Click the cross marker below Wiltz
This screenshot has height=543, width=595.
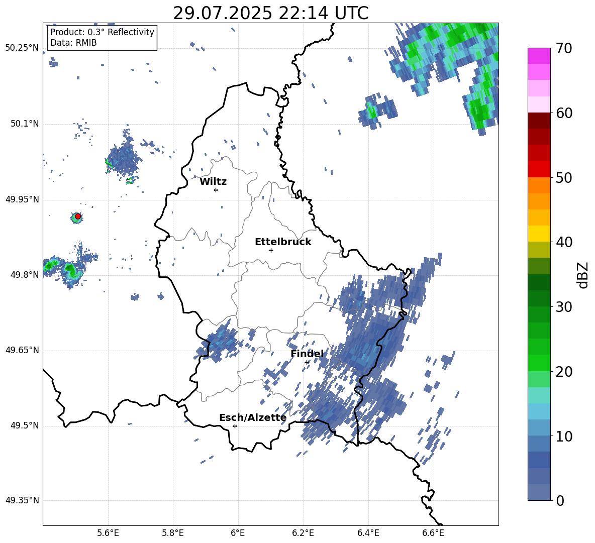216,190
